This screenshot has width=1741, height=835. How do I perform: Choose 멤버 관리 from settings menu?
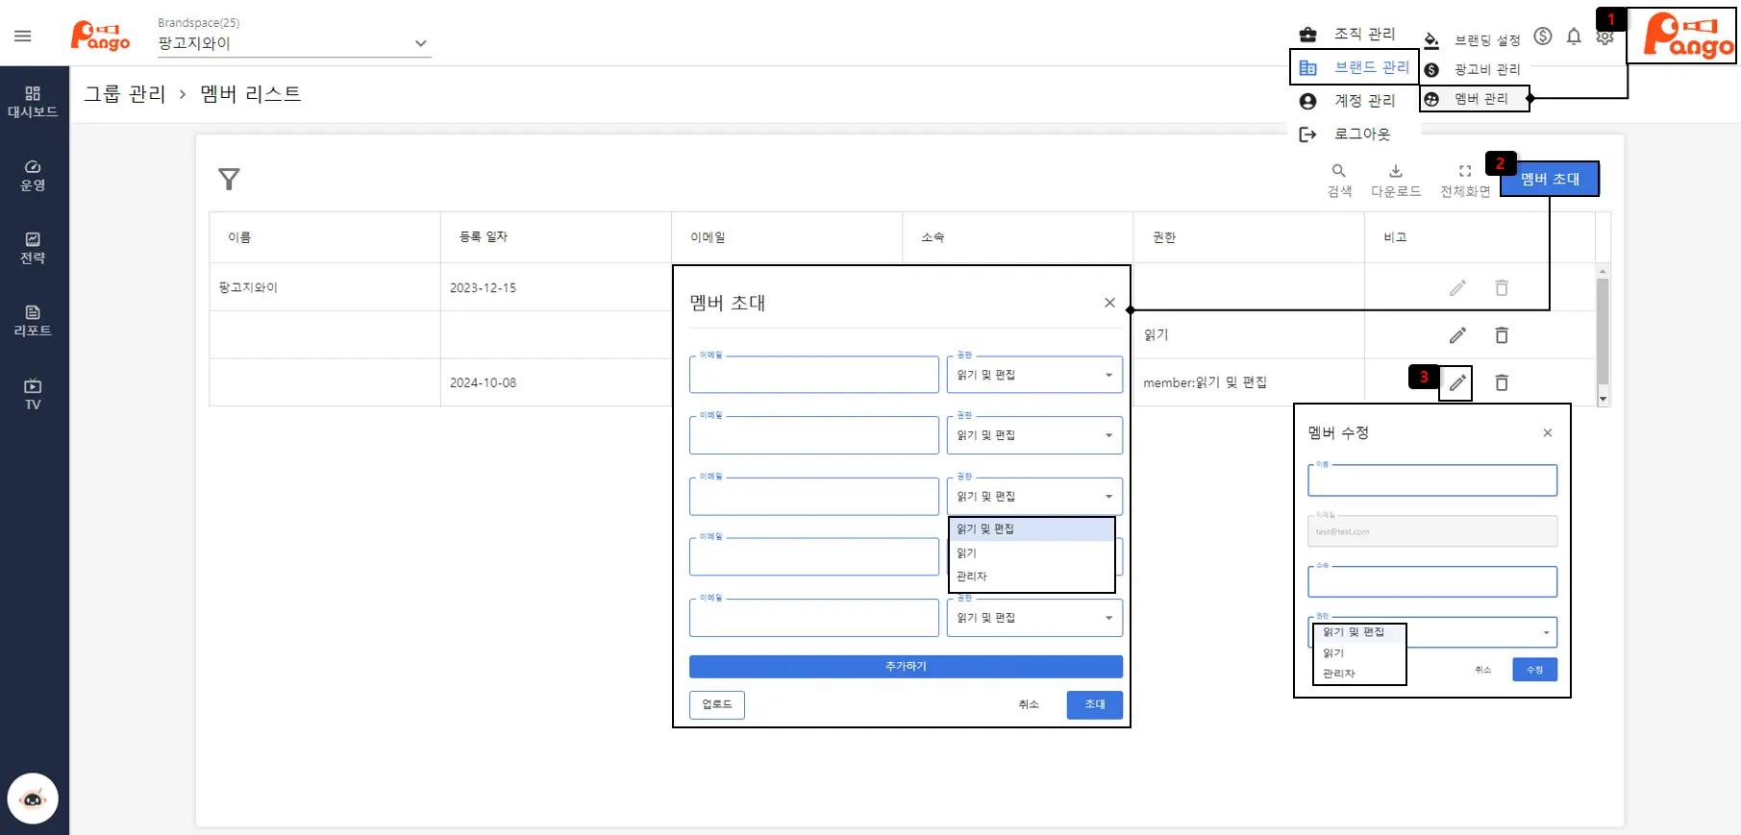[x=1480, y=99]
